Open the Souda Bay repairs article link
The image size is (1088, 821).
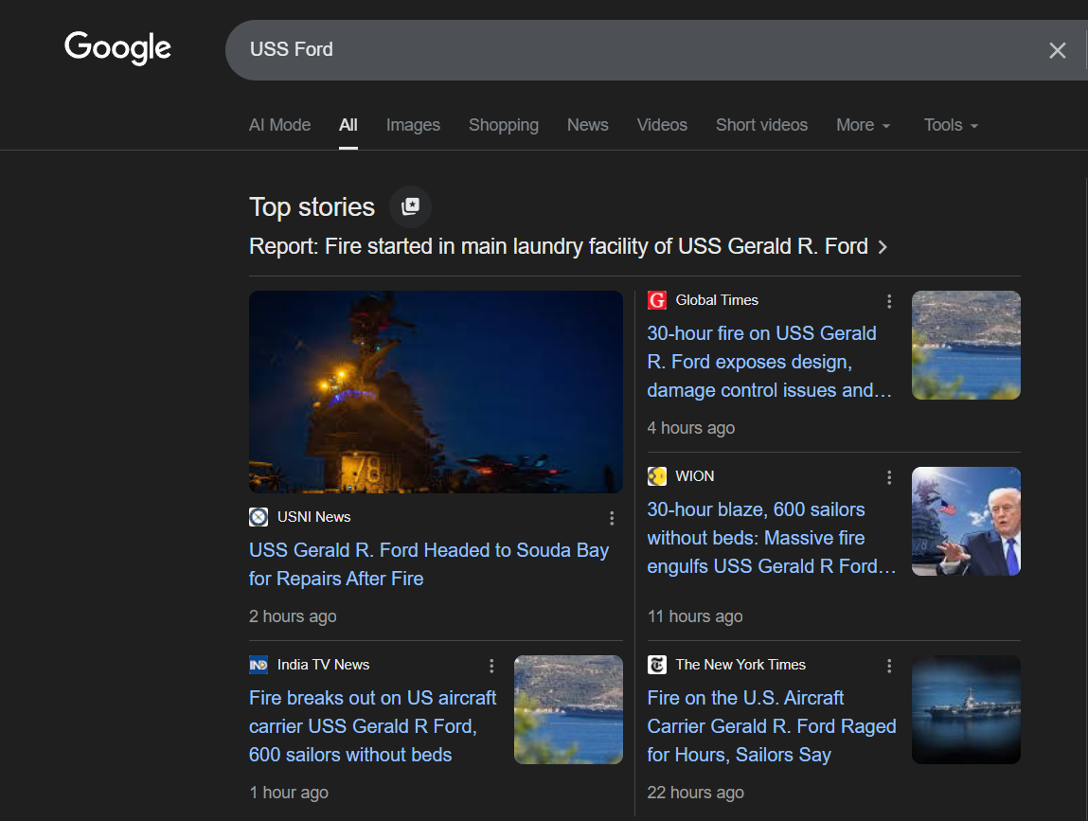pyautogui.click(x=428, y=564)
